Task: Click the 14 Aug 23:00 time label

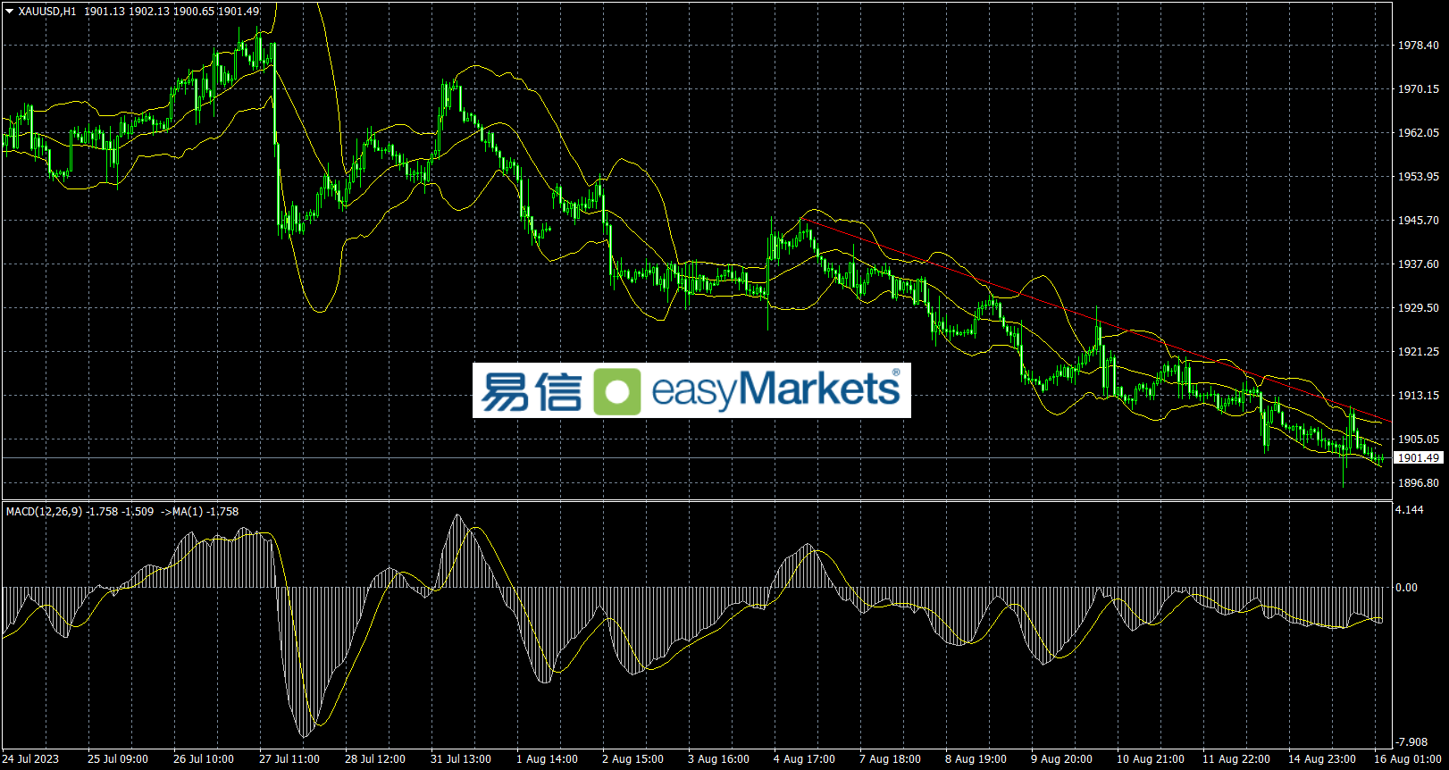Action: coord(1322,759)
